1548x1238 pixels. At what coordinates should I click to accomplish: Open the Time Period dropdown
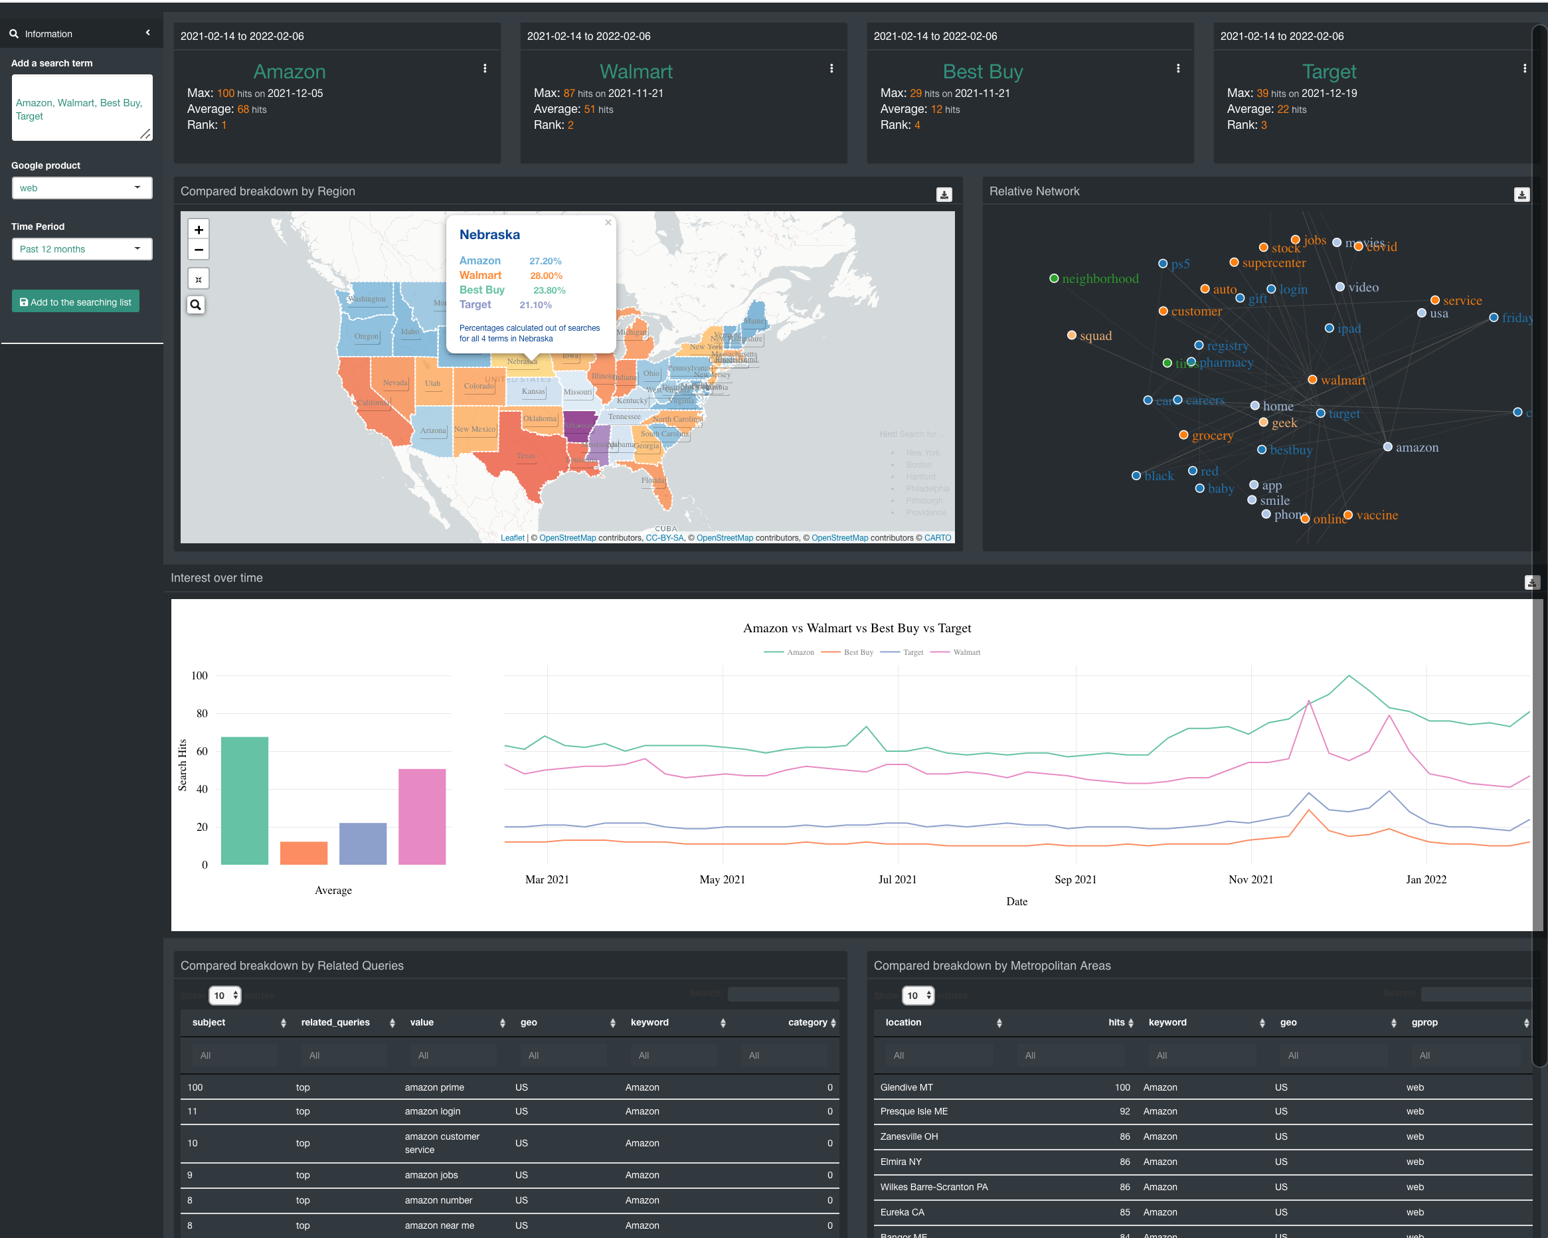[x=82, y=249]
